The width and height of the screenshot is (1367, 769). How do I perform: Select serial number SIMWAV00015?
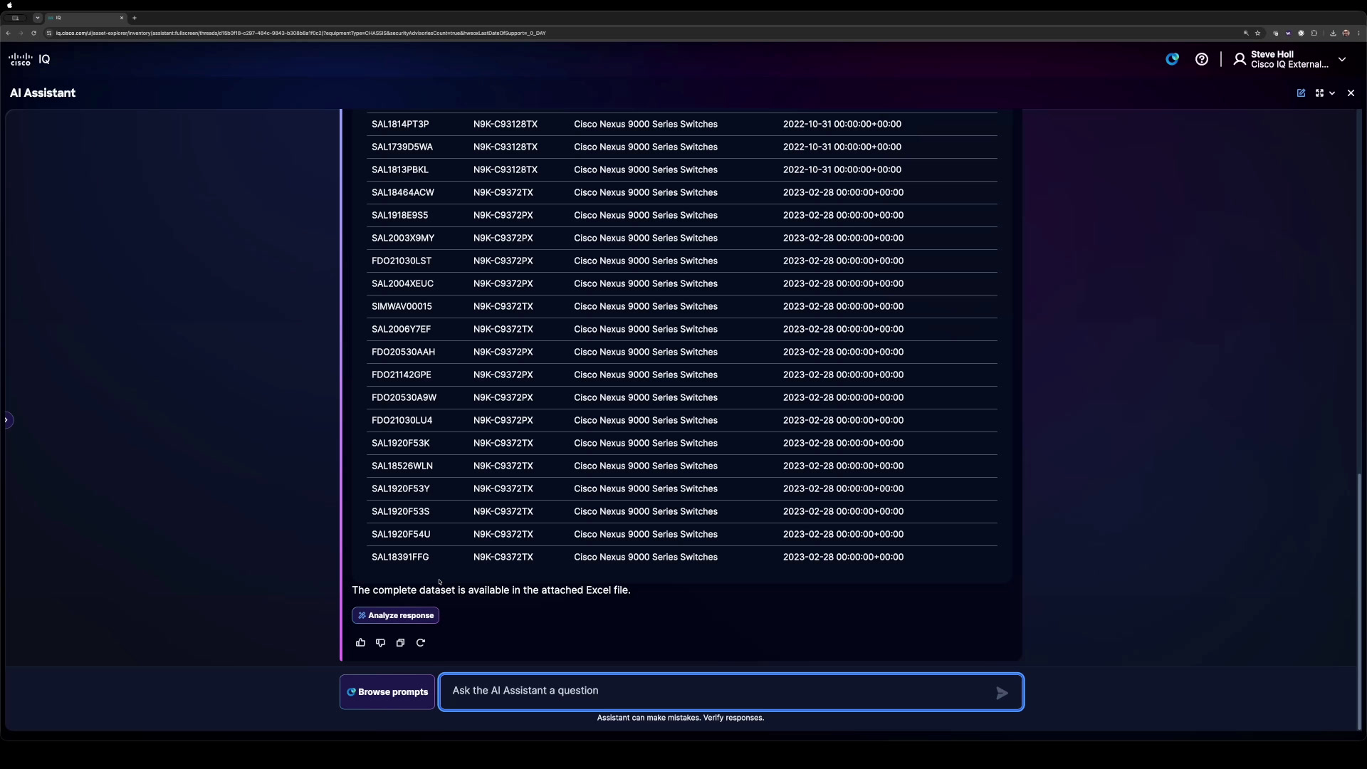click(x=402, y=306)
